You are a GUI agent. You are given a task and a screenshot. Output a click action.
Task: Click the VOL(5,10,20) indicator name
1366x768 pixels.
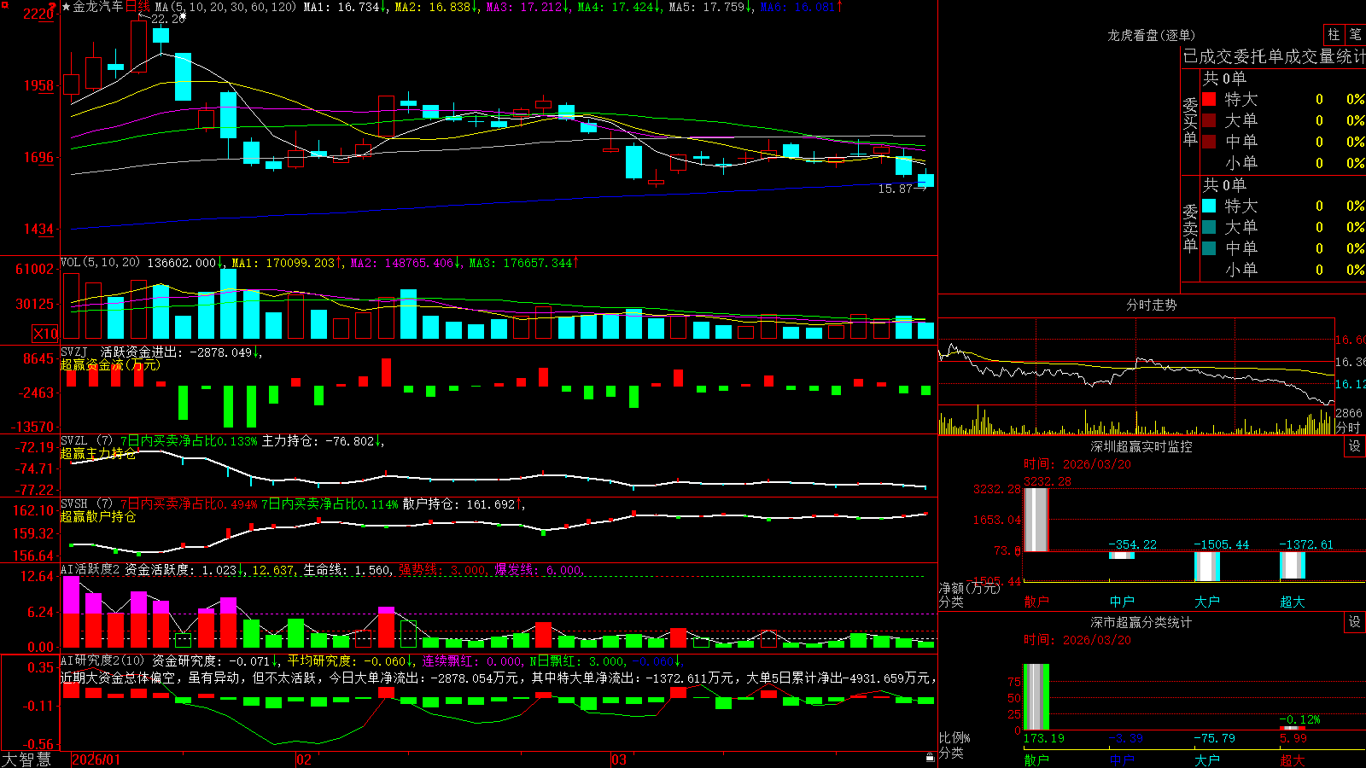click(100, 263)
